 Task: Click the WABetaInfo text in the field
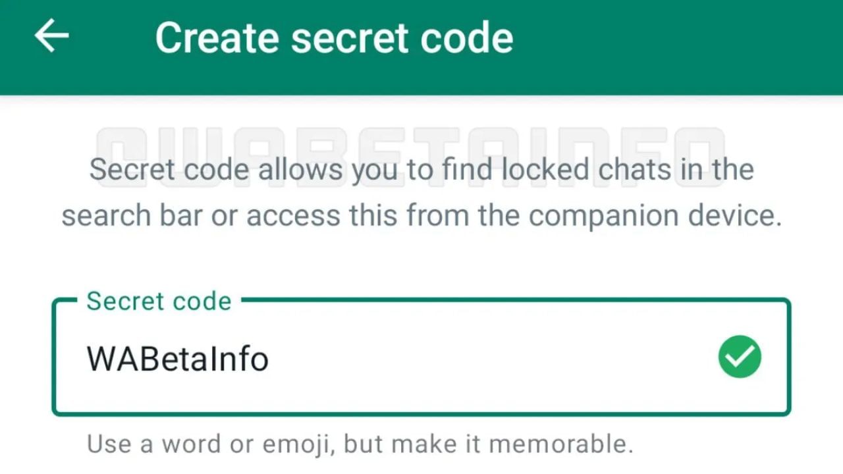[177, 359]
